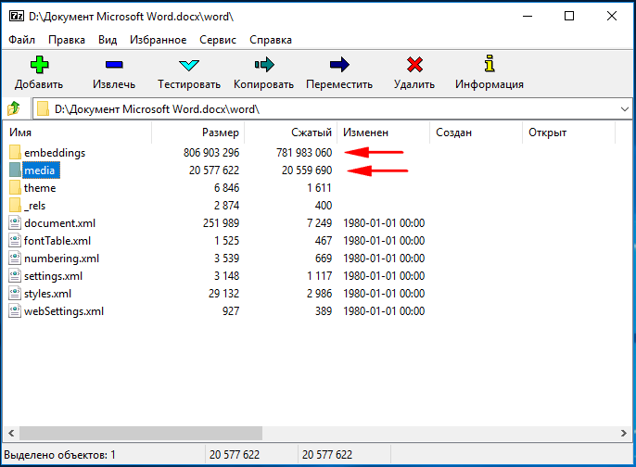Click the numbering.xml file icon
This screenshot has height=467, width=636.
15,259
